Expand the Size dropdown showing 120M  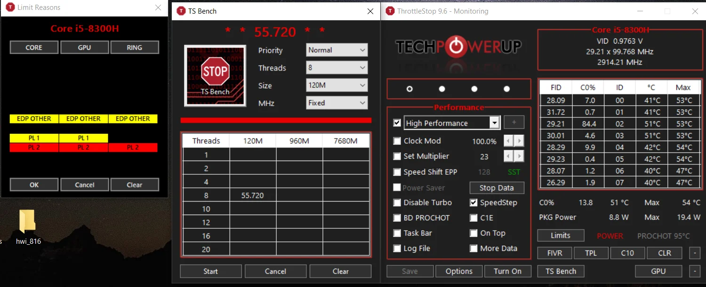pyautogui.click(x=337, y=85)
